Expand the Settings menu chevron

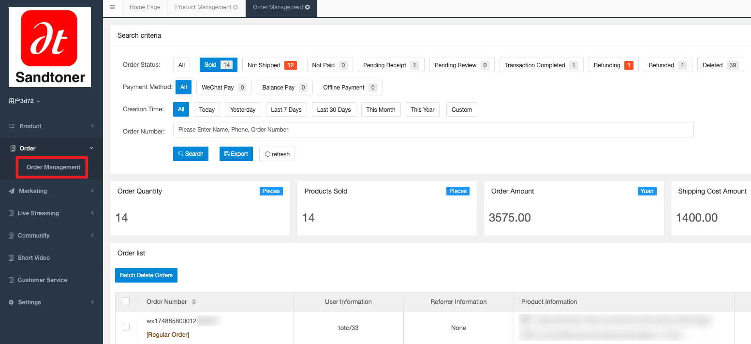pyautogui.click(x=92, y=302)
